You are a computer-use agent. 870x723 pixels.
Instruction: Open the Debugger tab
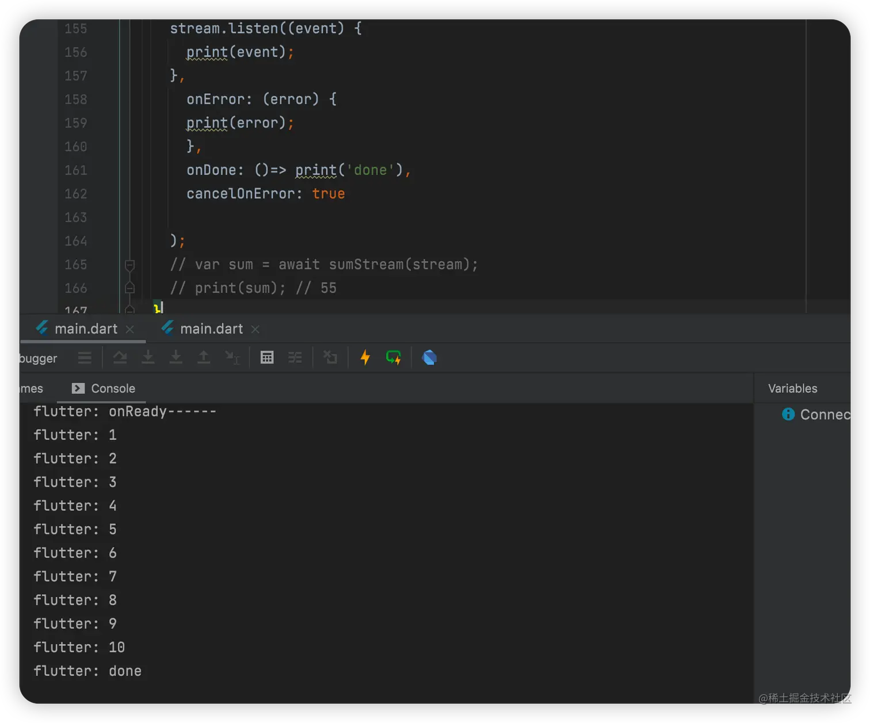[x=38, y=358]
